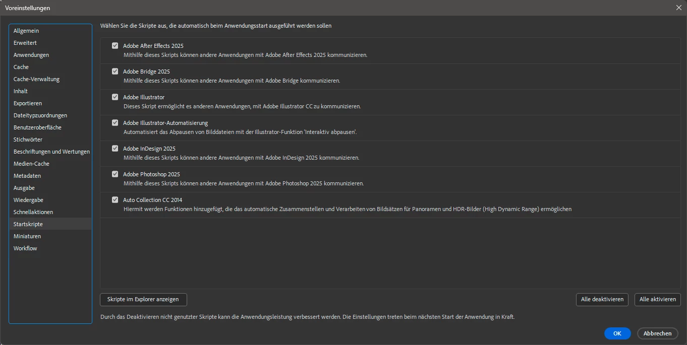Open Schnellaktionen settings
The height and width of the screenshot is (345, 687).
point(50,212)
